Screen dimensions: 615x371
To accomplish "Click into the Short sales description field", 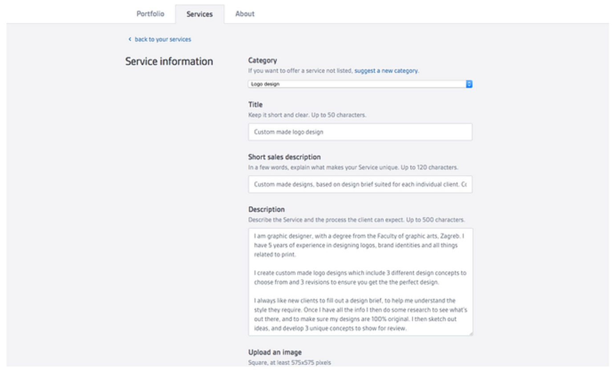I will pyautogui.click(x=360, y=184).
